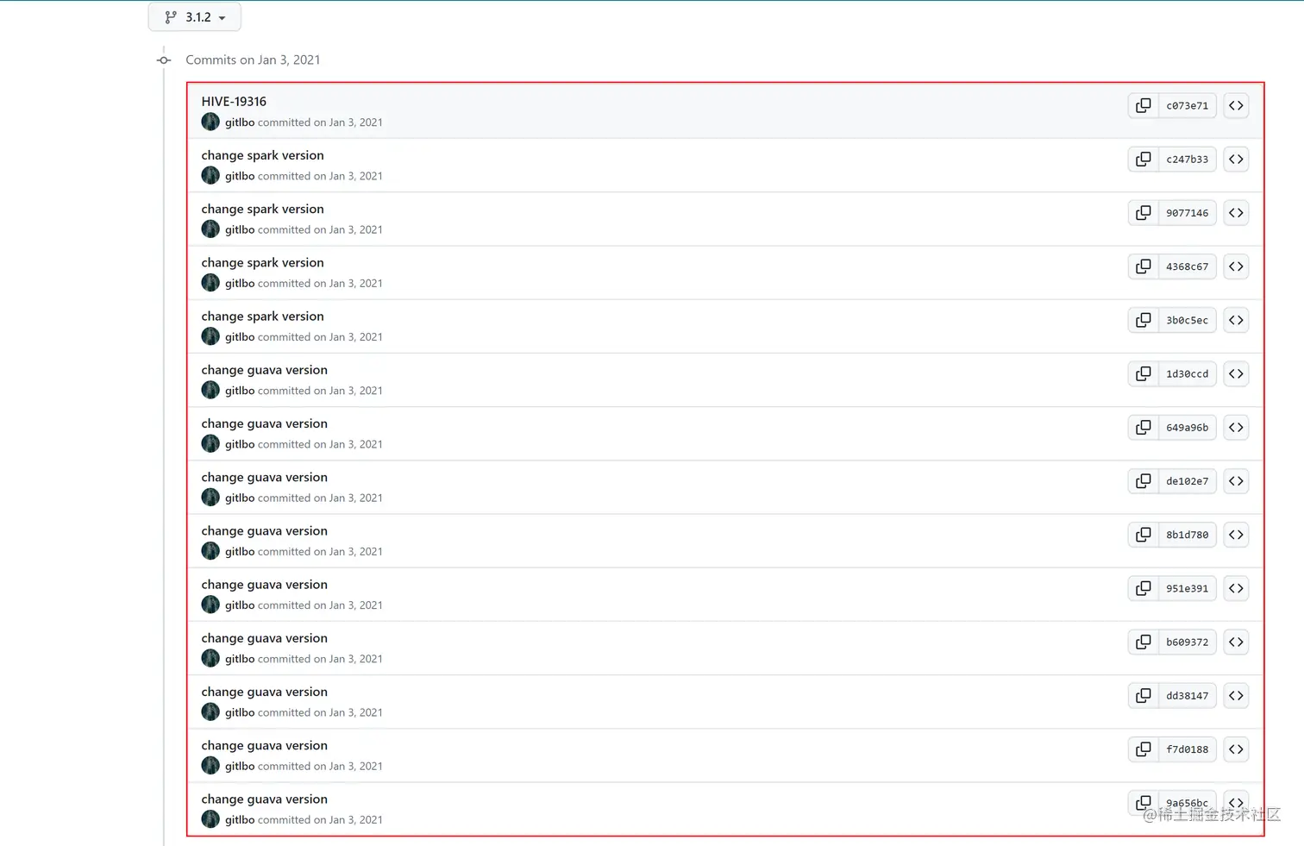Open 'change spark version' title in 3b0c5ec row
This screenshot has height=846, width=1304.
[x=262, y=316]
